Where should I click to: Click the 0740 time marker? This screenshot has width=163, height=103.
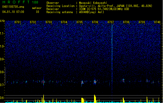(x=157, y=22)
